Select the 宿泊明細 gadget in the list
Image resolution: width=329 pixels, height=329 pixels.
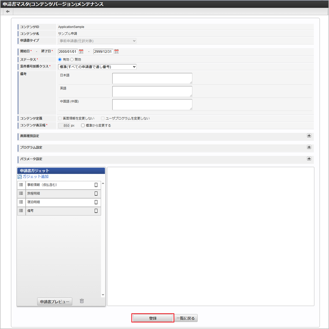tap(52, 202)
